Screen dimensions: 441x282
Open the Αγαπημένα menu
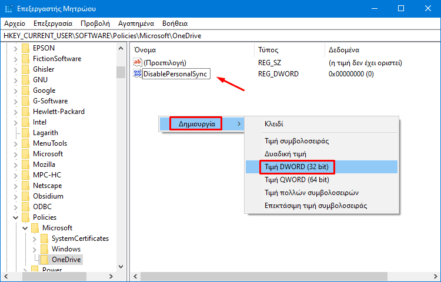(x=136, y=23)
